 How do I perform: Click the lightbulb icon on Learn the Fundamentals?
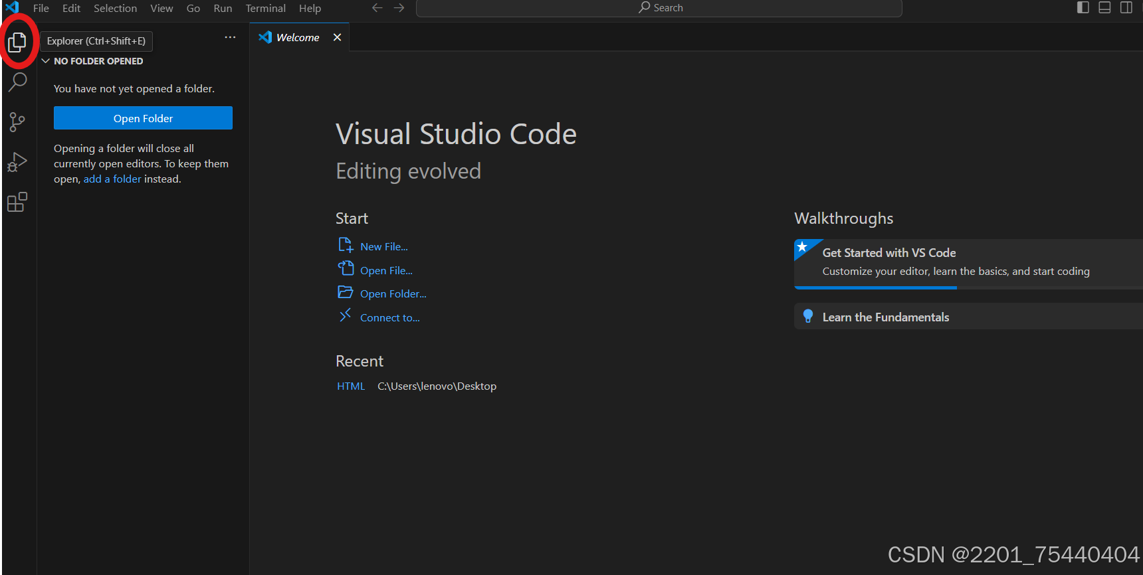(x=808, y=317)
